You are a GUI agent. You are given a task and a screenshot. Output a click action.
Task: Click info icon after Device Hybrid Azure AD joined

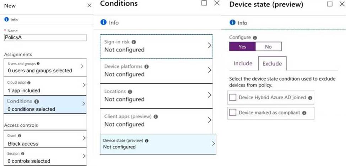[310, 98]
